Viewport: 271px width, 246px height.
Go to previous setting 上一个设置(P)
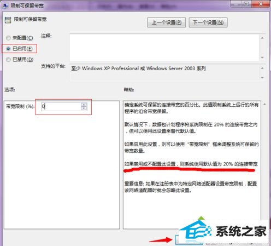click(166, 22)
